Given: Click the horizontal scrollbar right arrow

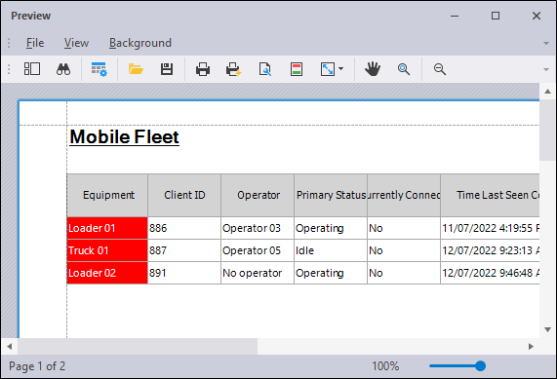Looking at the screenshot, I should pos(531,346).
